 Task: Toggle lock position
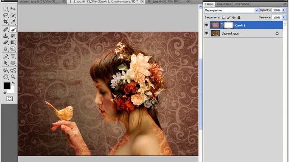coord(234,18)
